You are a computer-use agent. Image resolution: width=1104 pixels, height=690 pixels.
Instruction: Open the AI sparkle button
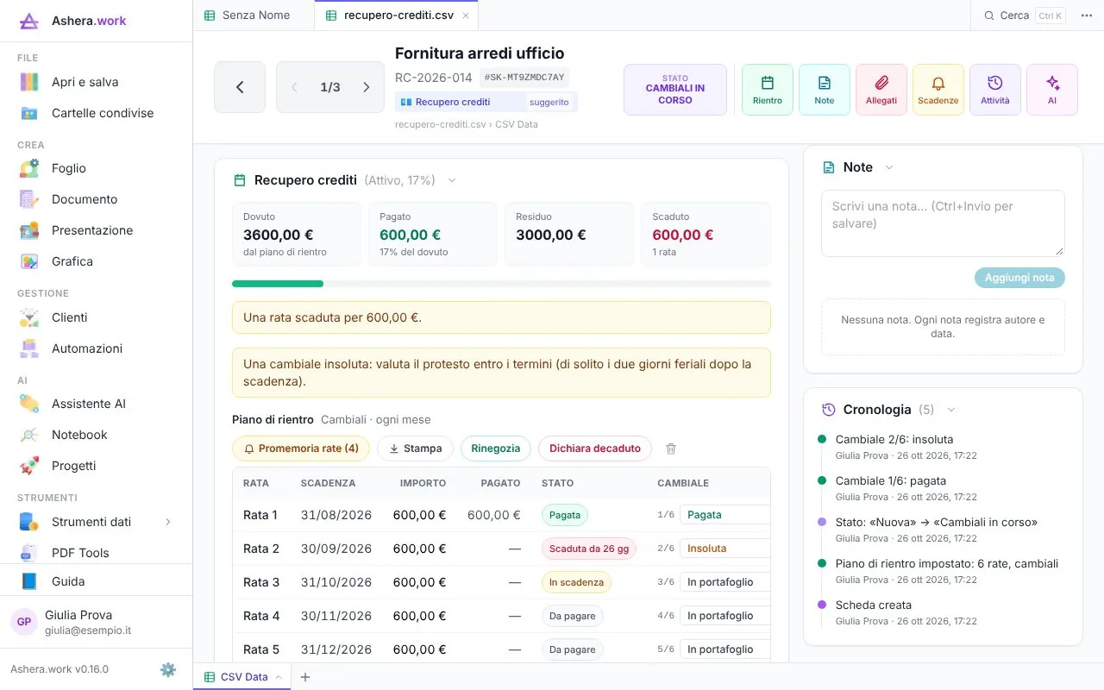pyautogui.click(x=1051, y=90)
